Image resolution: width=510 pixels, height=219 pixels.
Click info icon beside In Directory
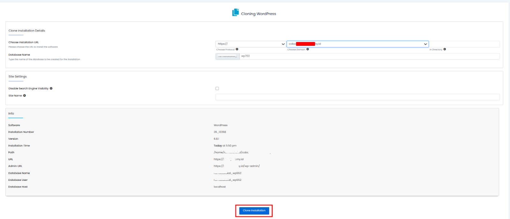445,49
